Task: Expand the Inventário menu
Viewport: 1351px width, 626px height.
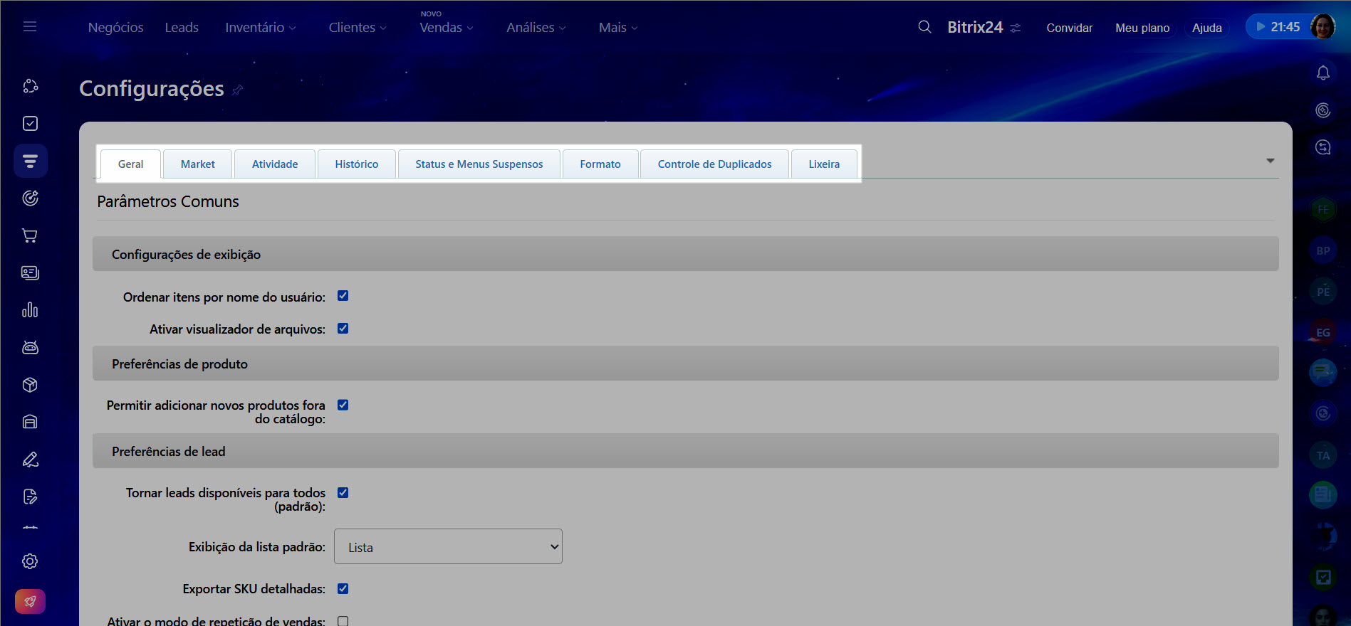Action: [x=260, y=28]
